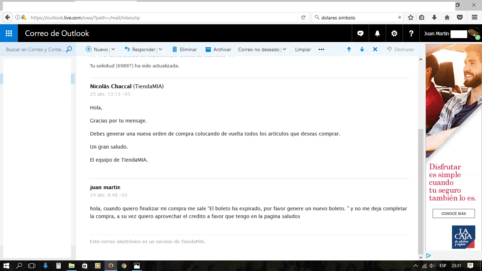Open the settings gear in Outlook header
Viewport: 482px width, 271px height.
(x=394, y=34)
